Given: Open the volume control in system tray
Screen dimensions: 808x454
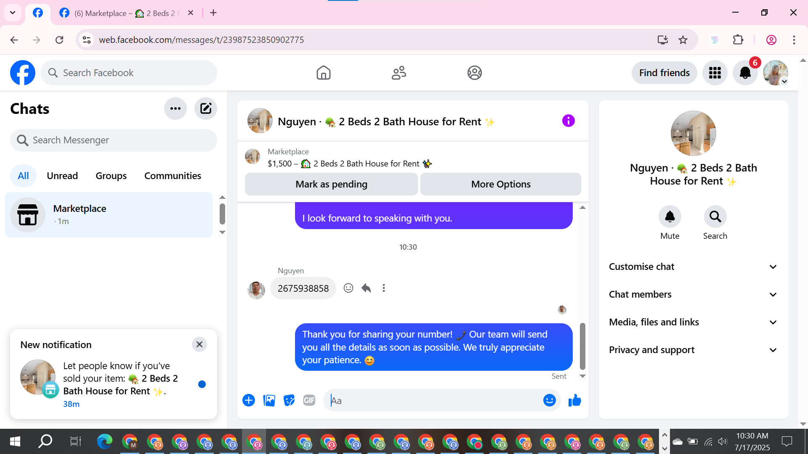Looking at the screenshot, I should click(723, 441).
